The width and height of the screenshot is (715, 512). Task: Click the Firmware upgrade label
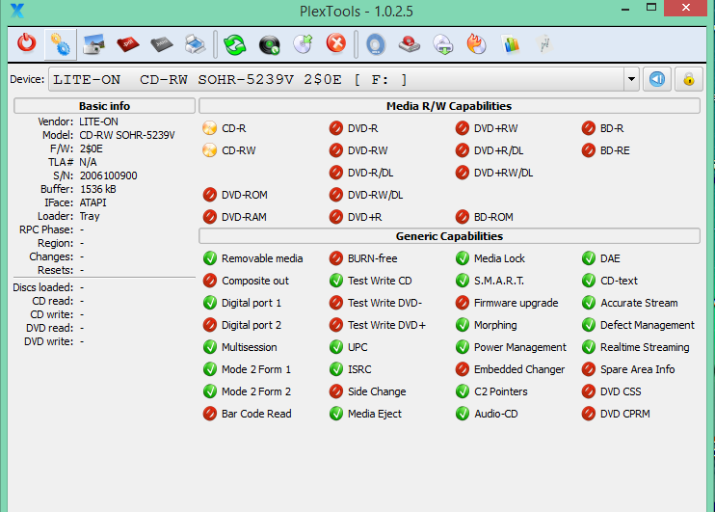point(516,303)
